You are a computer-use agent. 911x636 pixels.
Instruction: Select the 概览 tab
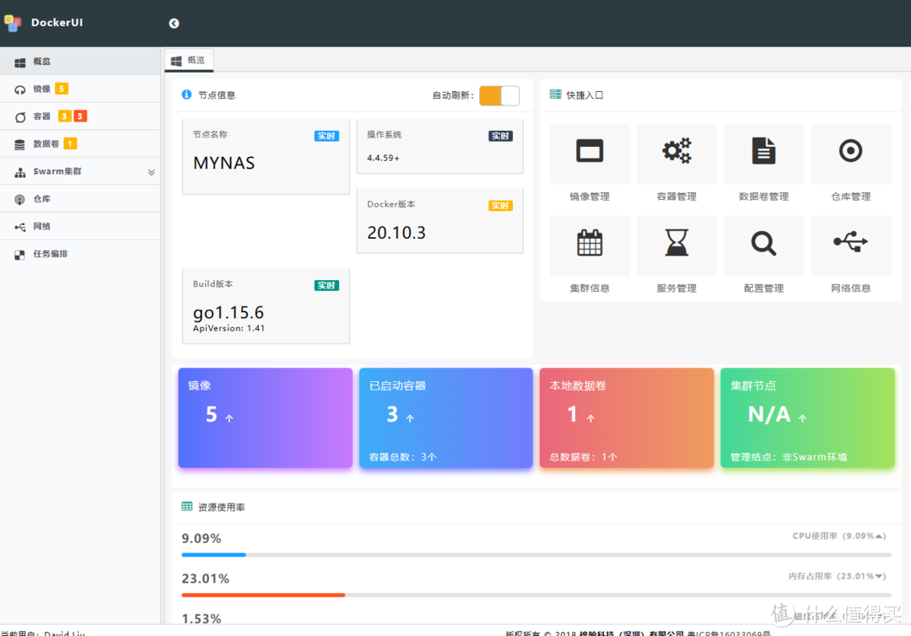(189, 60)
